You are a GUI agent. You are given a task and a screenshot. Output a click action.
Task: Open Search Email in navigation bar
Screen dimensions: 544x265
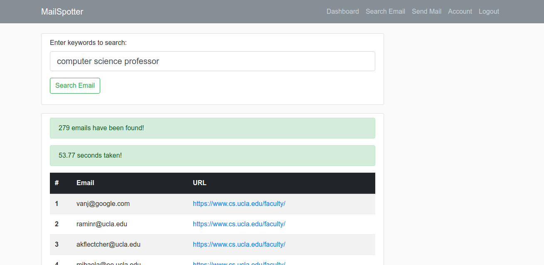click(385, 12)
